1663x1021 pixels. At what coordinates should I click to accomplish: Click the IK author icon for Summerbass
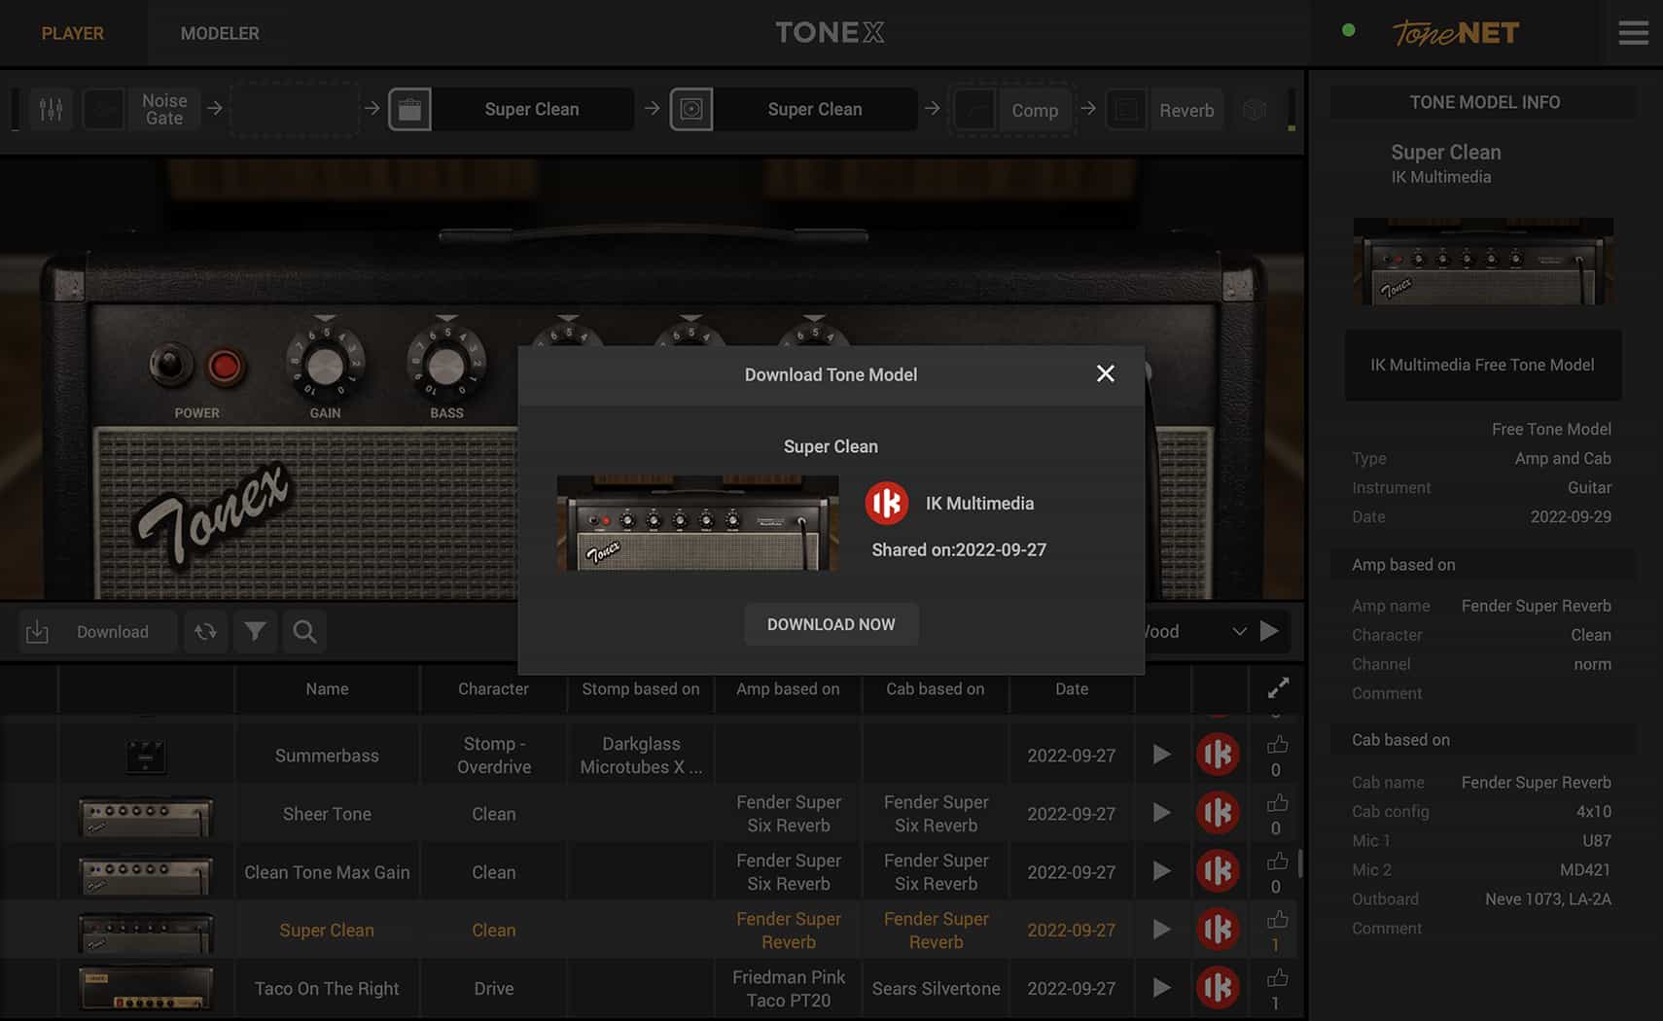[x=1218, y=755]
